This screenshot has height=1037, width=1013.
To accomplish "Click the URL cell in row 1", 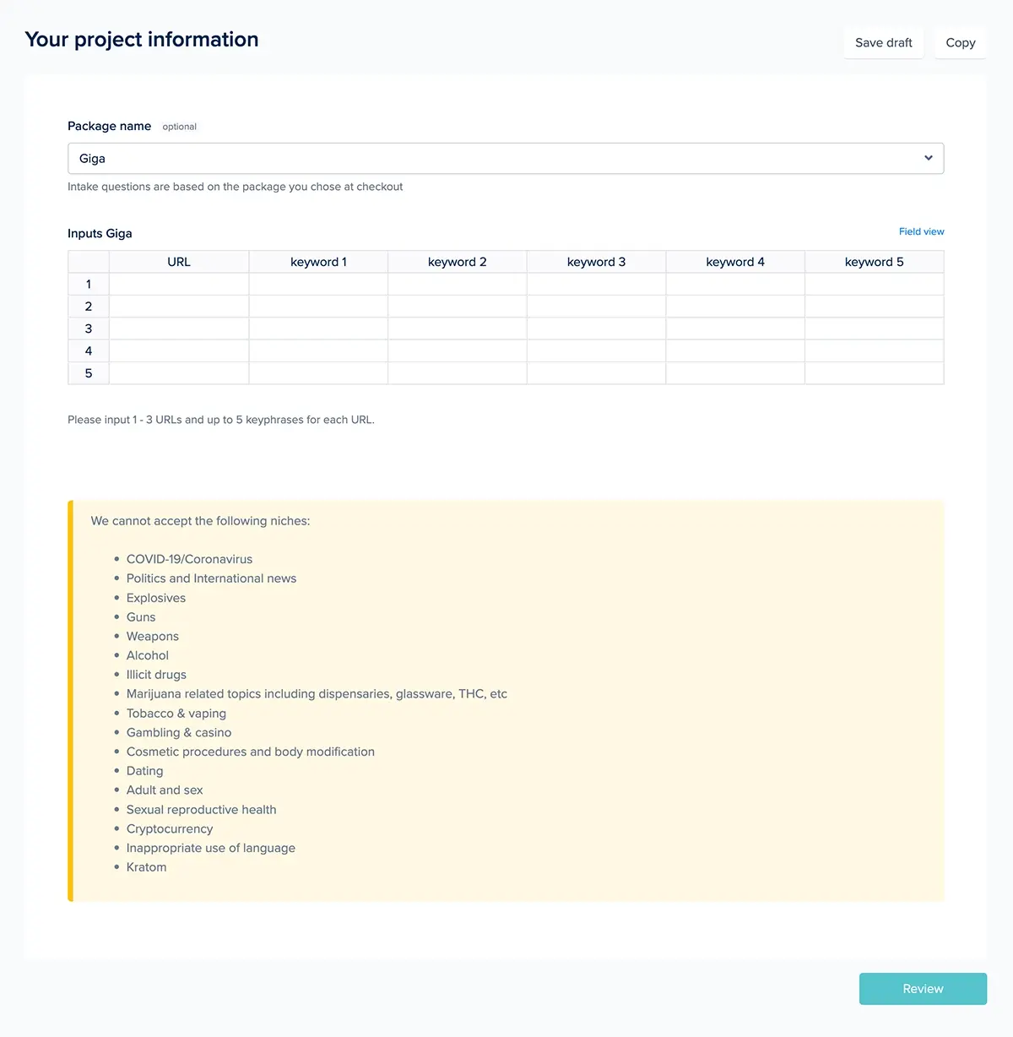I will coord(179,284).
